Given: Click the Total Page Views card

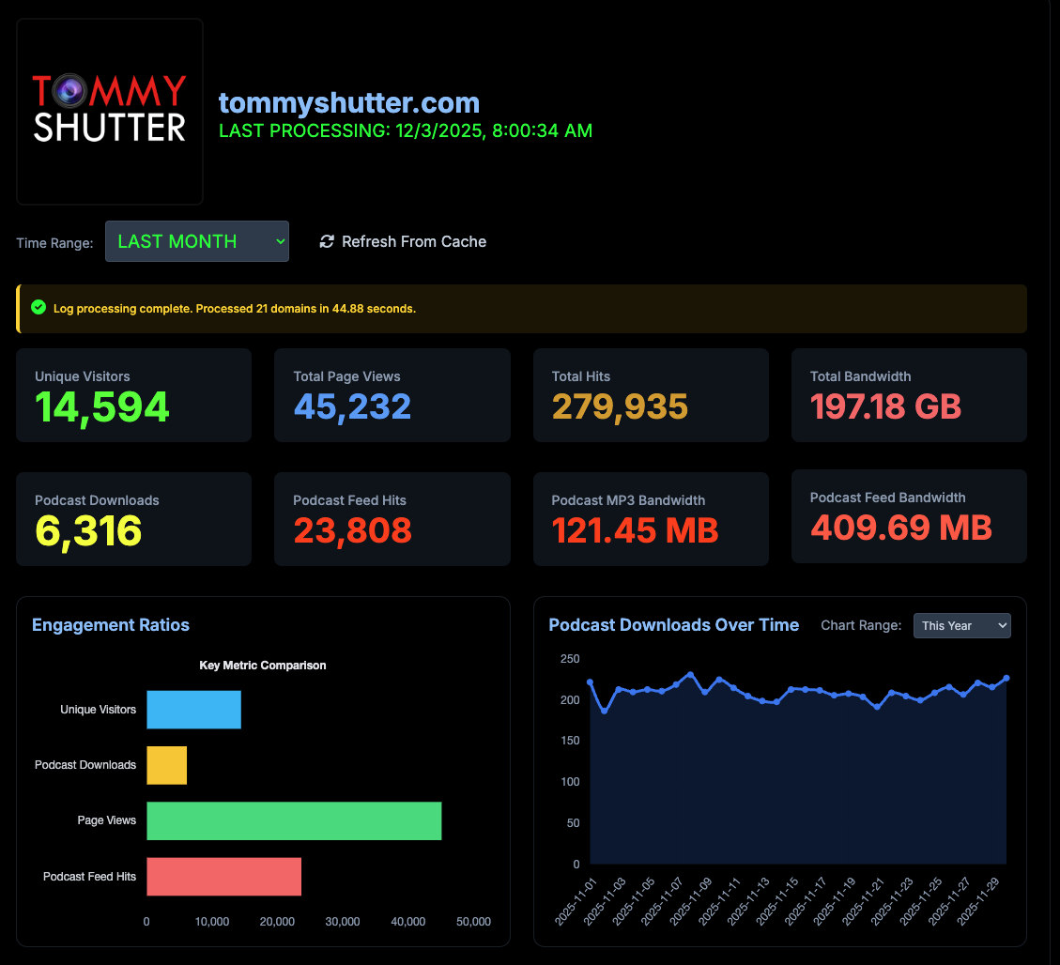Looking at the screenshot, I should (x=392, y=395).
